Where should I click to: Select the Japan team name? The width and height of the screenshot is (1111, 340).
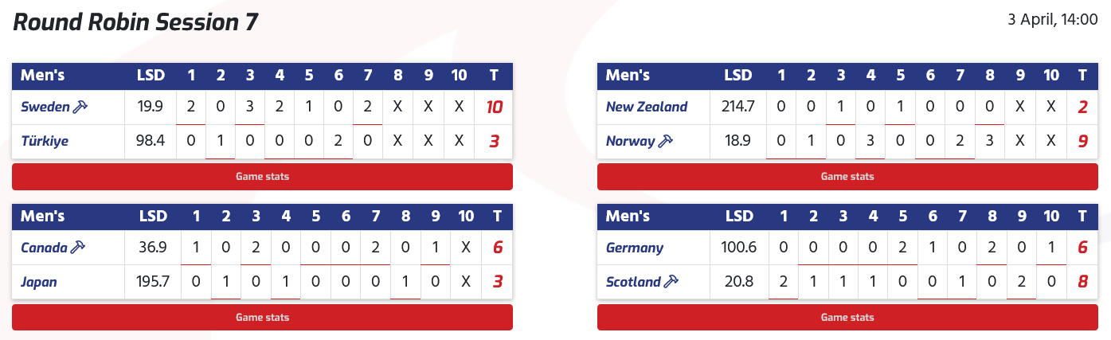tap(39, 282)
